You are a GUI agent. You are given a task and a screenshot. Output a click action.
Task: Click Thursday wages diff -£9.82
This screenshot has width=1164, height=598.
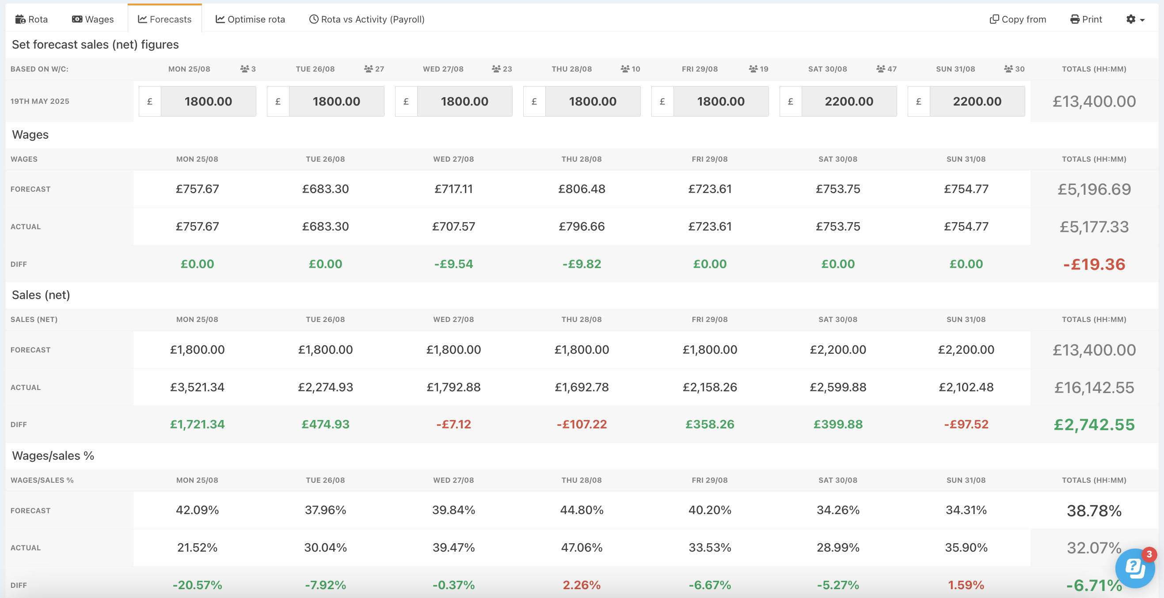(x=582, y=264)
